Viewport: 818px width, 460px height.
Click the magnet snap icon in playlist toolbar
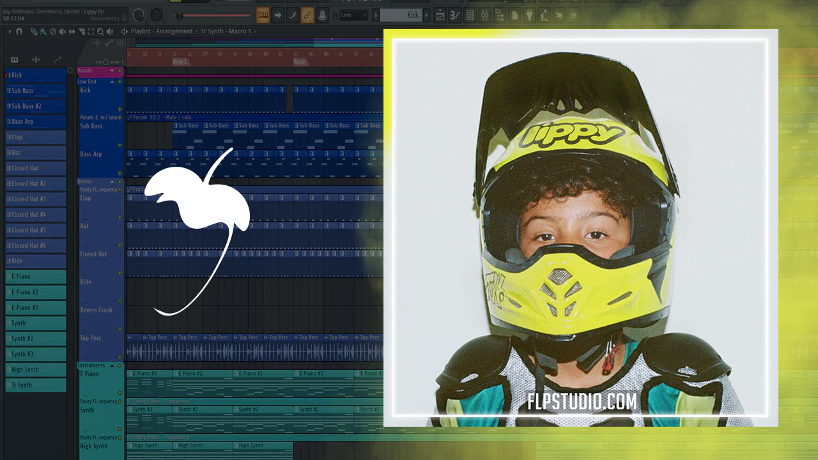[19, 31]
